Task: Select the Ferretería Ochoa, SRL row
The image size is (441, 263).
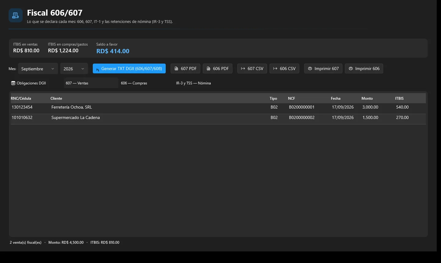Action: (x=218, y=109)
